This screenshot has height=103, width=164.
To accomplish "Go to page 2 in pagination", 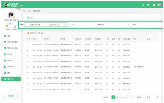I will [x=117, y=97].
